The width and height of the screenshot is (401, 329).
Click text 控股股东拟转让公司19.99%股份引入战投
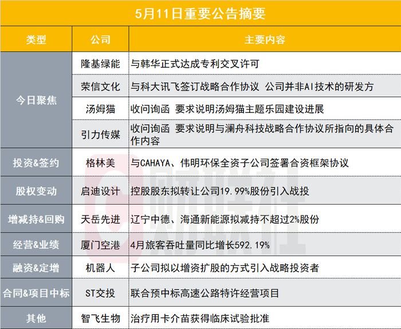(219, 191)
